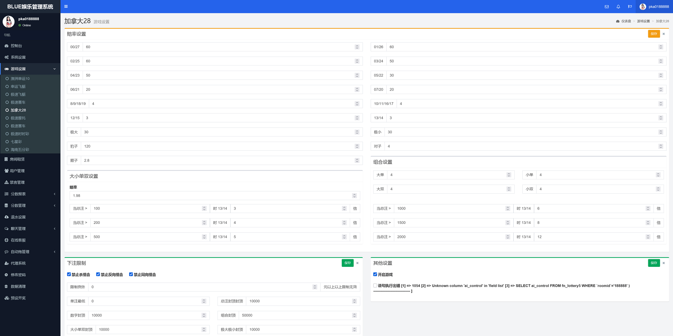Click the 极大极小封顶 input field
Screen dimensions: 673x336
click(303, 330)
